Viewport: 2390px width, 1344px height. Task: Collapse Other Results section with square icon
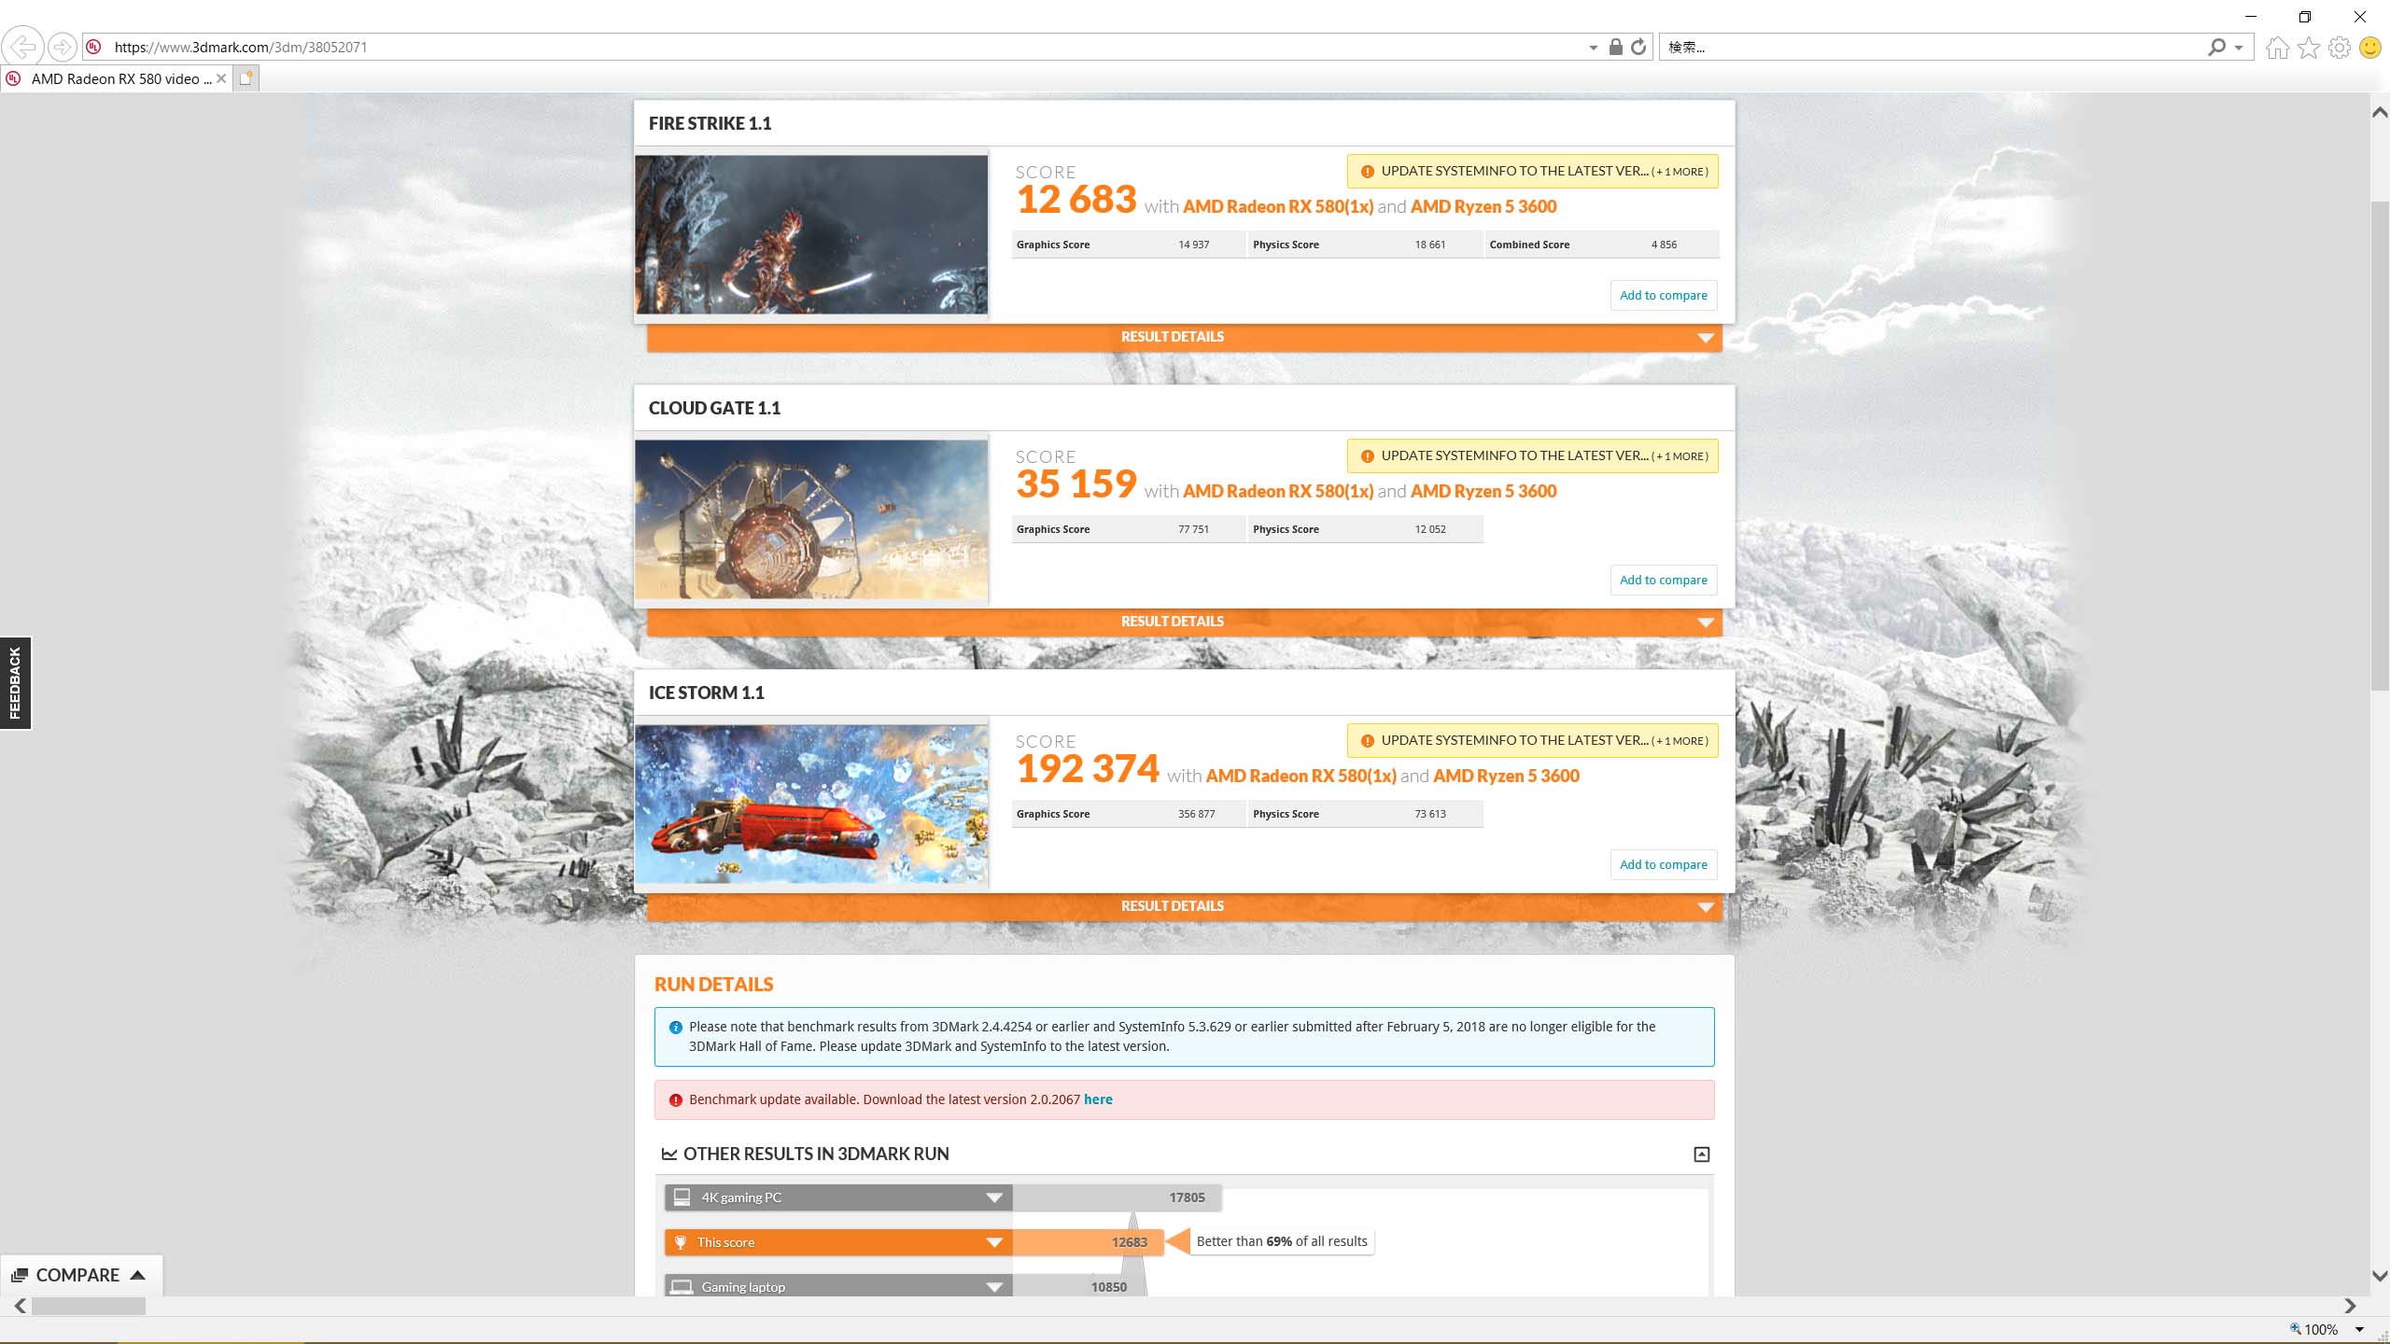(x=1702, y=1155)
